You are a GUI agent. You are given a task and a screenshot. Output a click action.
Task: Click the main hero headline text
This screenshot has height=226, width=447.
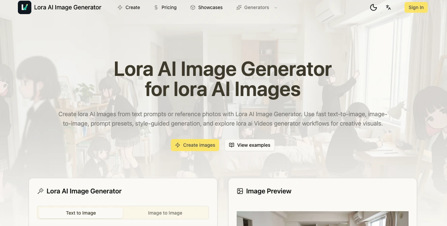coord(223,79)
